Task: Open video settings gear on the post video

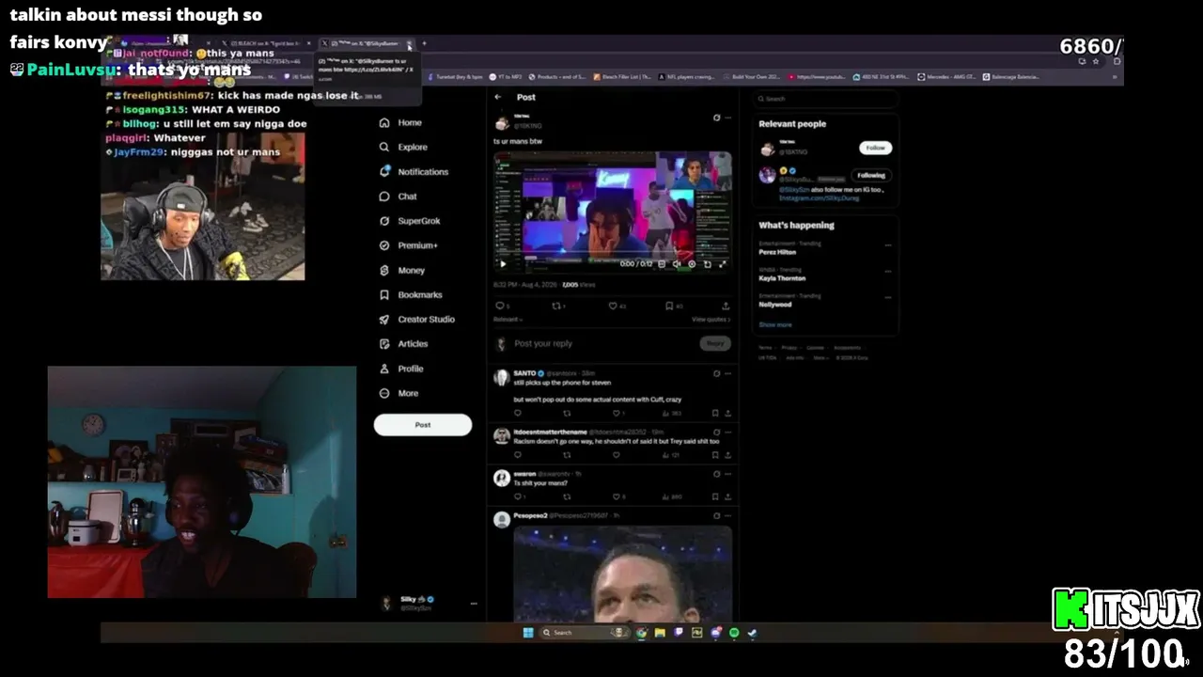Action: click(x=692, y=264)
